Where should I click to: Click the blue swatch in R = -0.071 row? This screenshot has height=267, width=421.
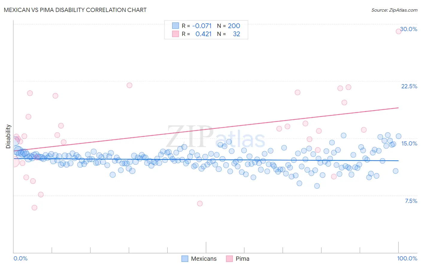[175, 26]
